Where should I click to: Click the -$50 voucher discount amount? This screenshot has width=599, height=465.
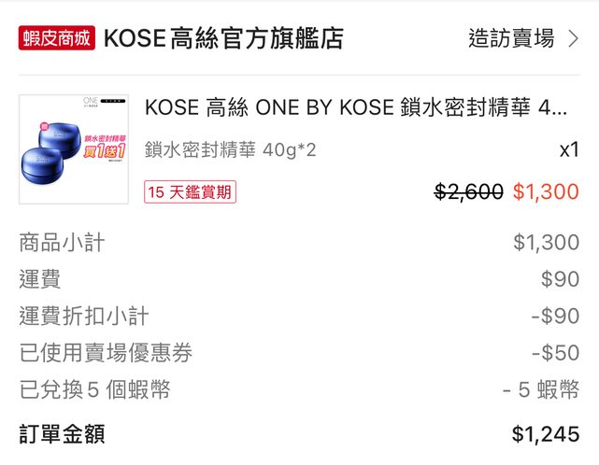pyautogui.click(x=555, y=353)
